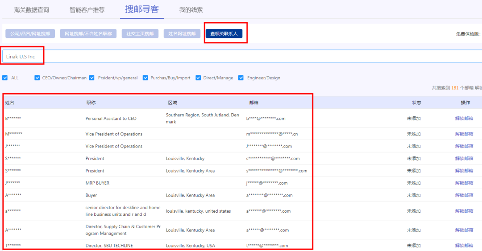
Task: Toggle the Direct/Manage checkbox
Action: tap(199, 78)
